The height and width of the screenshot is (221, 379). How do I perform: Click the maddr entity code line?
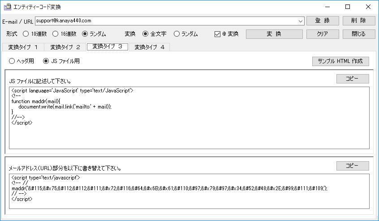click(169, 188)
